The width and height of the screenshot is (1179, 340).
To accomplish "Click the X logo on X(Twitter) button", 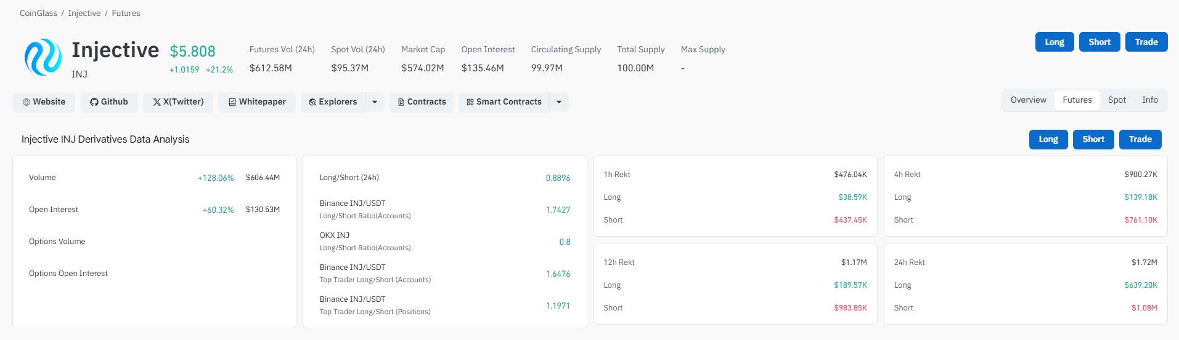I will 157,102.
